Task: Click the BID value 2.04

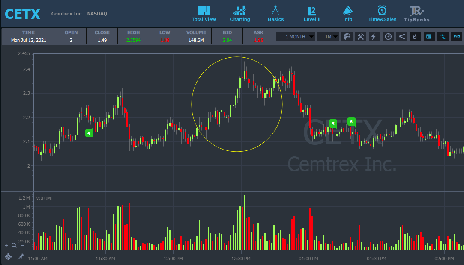Action: click(x=227, y=40)
